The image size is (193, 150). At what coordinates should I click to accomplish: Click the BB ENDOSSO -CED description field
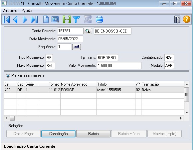click(x=112, y=31)
